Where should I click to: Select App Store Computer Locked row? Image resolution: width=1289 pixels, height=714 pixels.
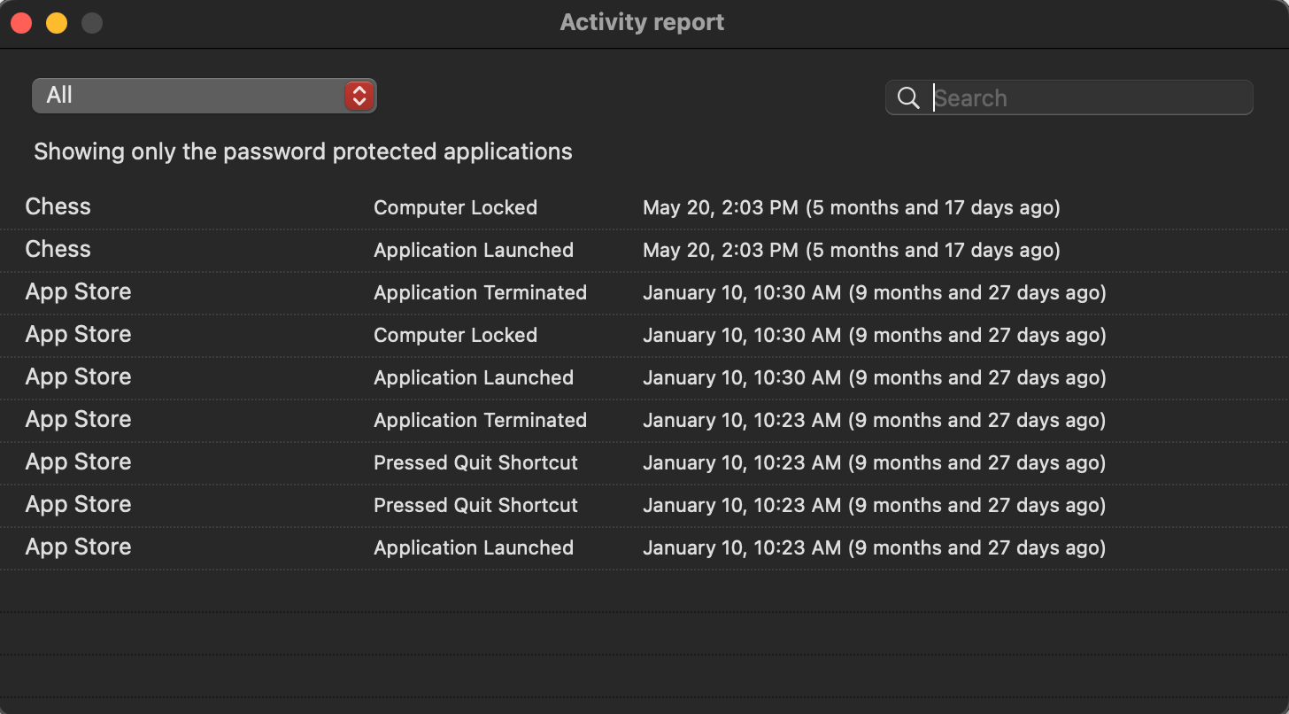point(455,335)
